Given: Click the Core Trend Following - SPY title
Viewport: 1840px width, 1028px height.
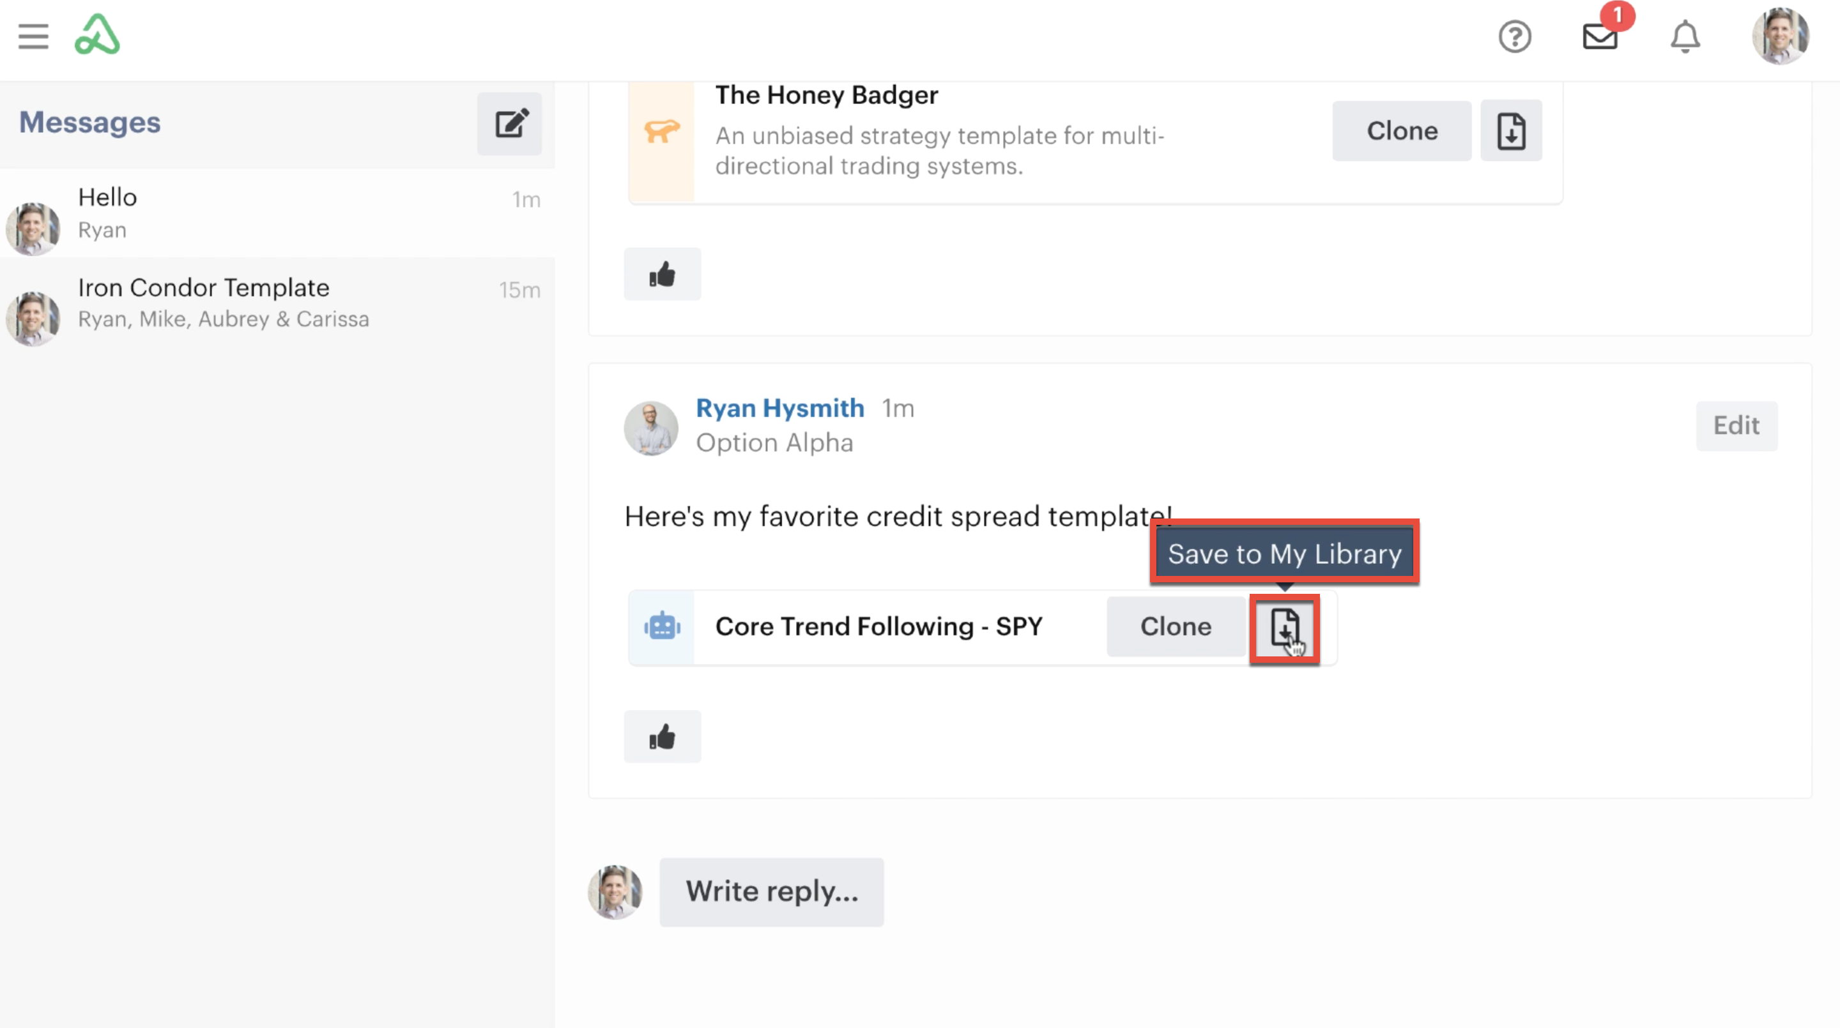Looking at the screenshot, I should [x=878, y=626].
